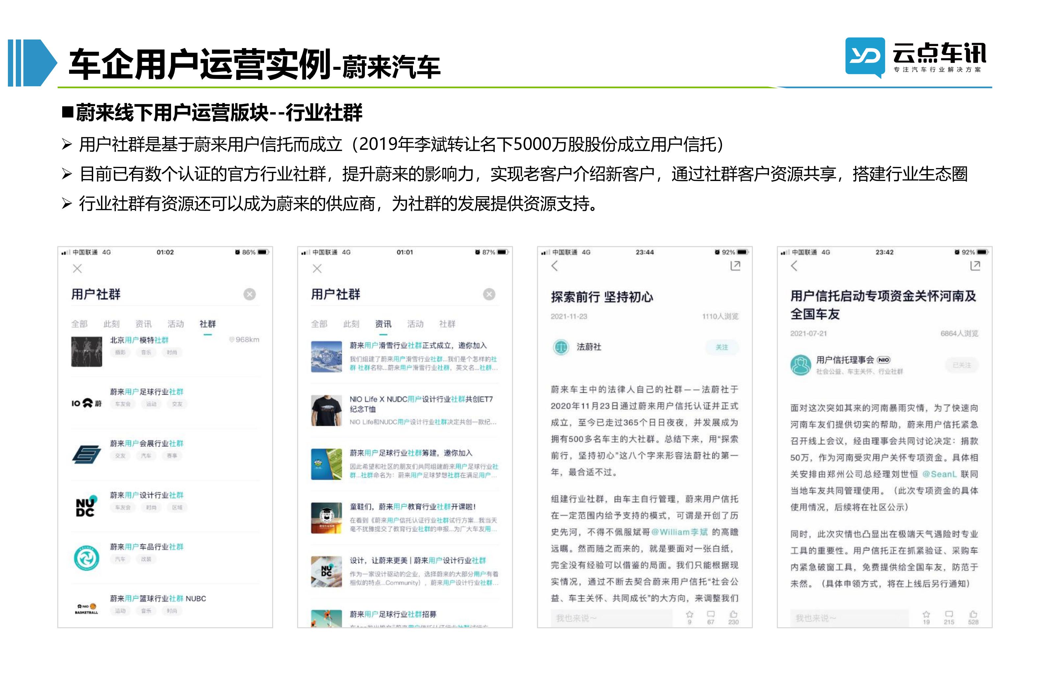1050x700 pixels.
Task: Open black T-shirt thumbnail of ET7纪念T恤 news
Action: coord(326,411)
